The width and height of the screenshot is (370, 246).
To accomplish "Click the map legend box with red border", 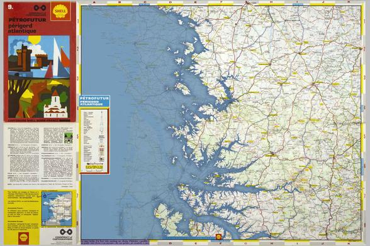I will 94,141.
